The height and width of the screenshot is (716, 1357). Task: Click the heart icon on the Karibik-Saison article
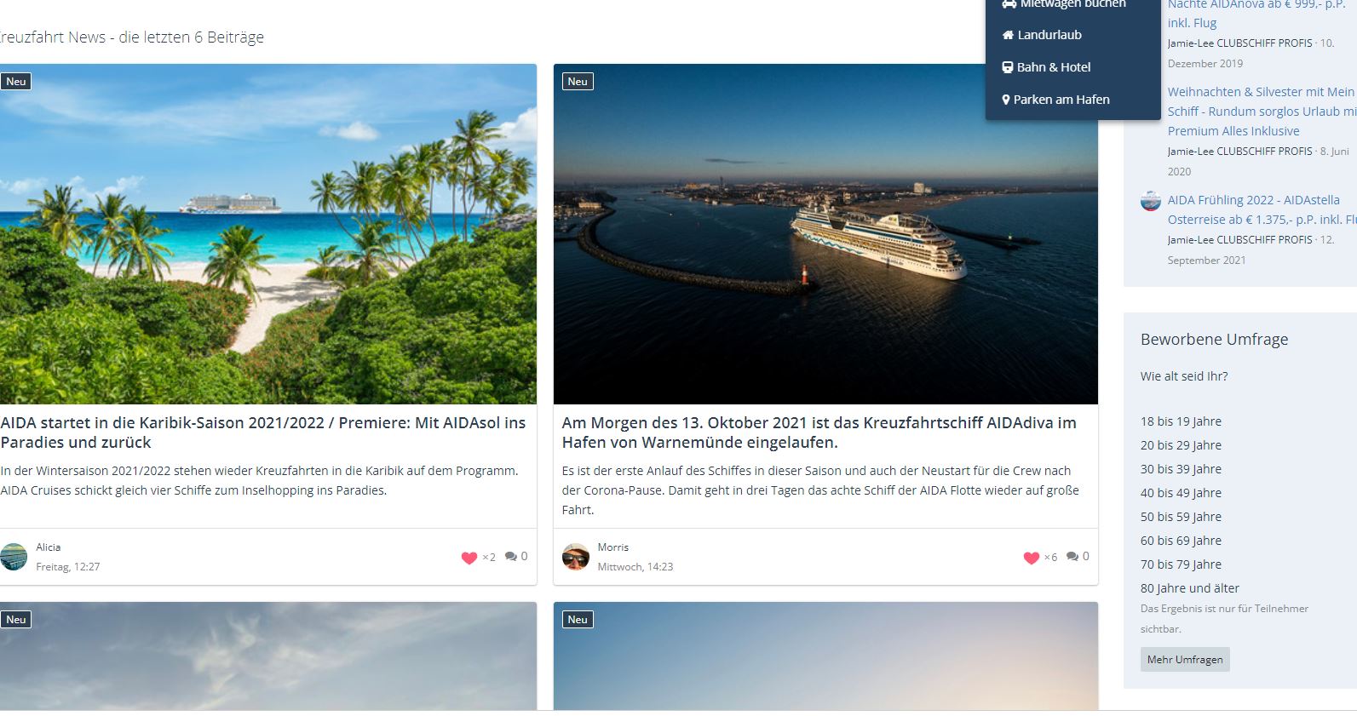coord(469,558)
